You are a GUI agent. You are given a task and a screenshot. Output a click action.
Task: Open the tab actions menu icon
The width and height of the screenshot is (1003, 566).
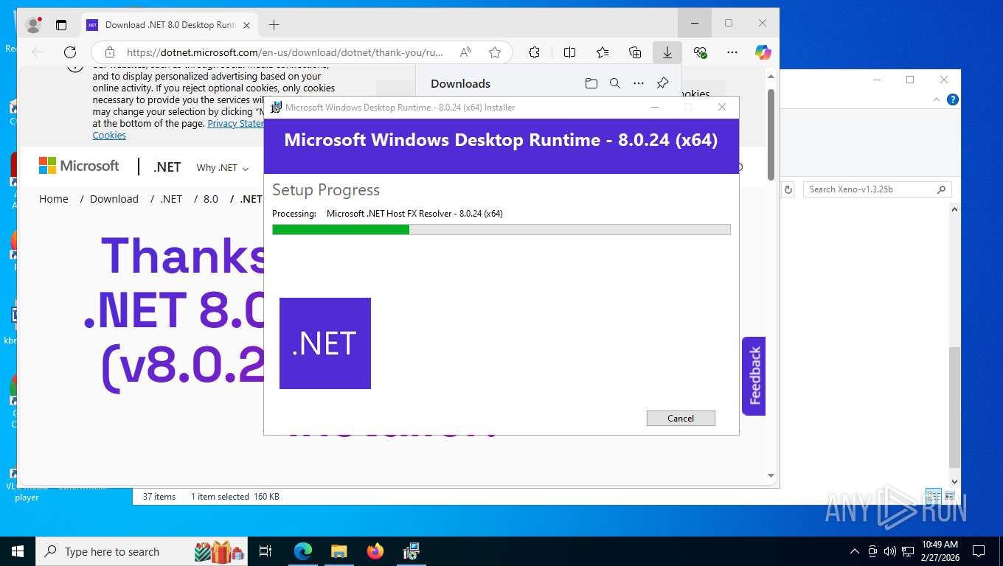point(61,24)
